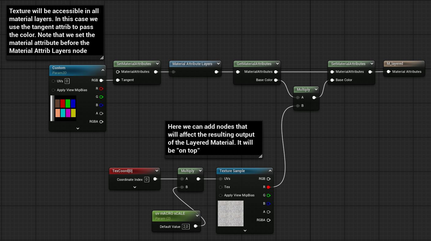
Task: Click Base Color input pin on second SetMaterialAttributes
Action: pyautogui.click(x=332, y=80)
